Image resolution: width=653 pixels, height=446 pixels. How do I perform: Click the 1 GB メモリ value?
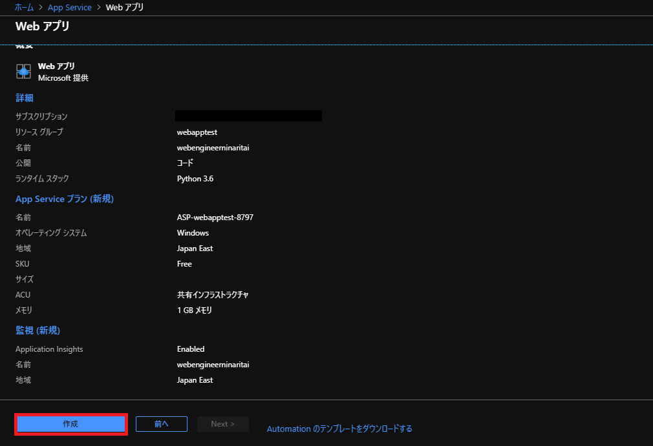pos(195,310)
